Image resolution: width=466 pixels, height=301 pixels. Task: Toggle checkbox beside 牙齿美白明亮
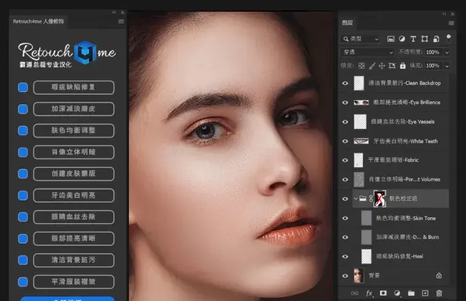click(23, 195)
